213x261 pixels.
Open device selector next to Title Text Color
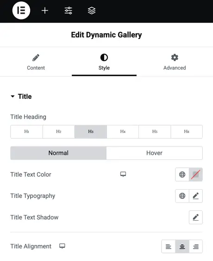(123, 174)
